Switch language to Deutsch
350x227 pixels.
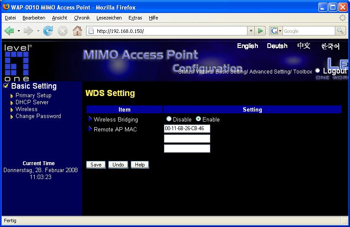point(277,46)
